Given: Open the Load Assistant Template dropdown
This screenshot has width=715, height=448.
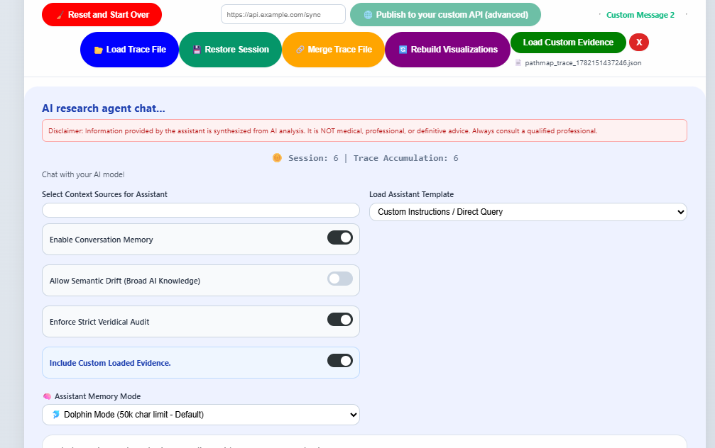Looking at the screenshot, I should 528,212.
